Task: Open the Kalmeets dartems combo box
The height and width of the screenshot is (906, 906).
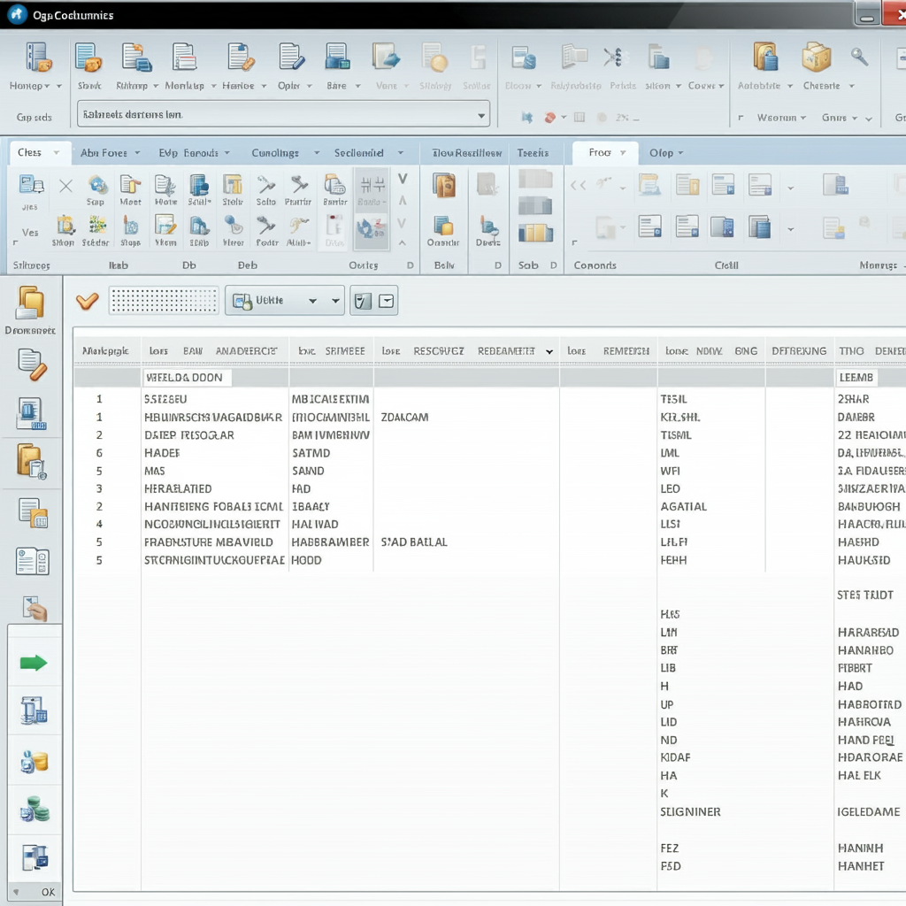Action: point(283,114)
